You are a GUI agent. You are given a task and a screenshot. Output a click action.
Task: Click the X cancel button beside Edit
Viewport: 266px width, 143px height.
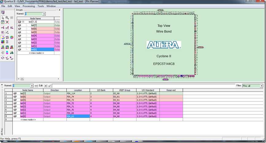(46, 86)
